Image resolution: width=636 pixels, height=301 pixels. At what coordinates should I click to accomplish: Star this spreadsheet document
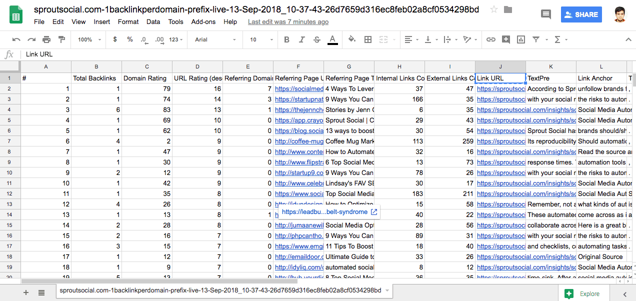click(x=494, y=9)
